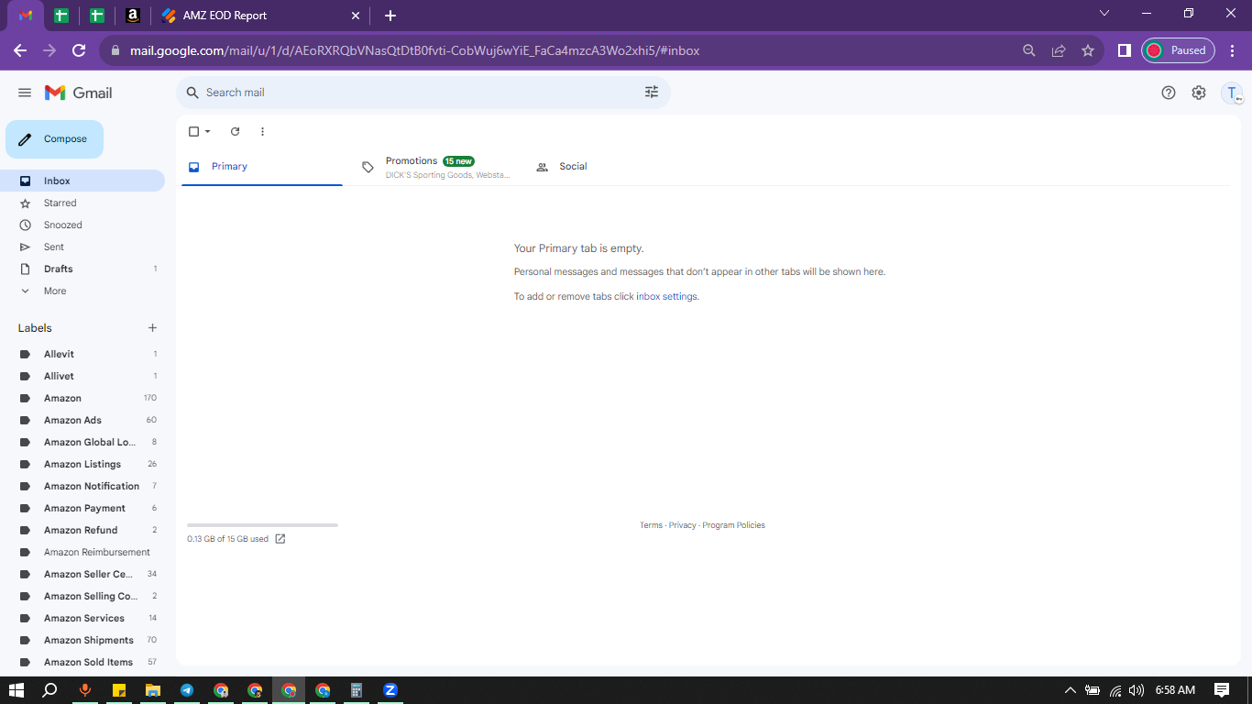Open the Terms link in the footer
The height and width of the screenshot is (704, 1252).
pyautogui.click(x=651, y=525)
